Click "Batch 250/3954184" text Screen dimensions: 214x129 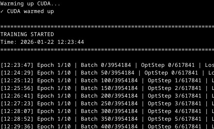[x=109, y=104]
